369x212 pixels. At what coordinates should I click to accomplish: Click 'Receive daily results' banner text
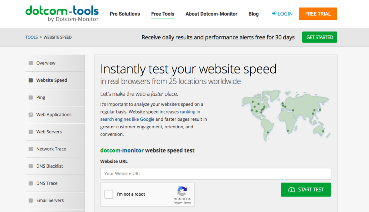218,37
